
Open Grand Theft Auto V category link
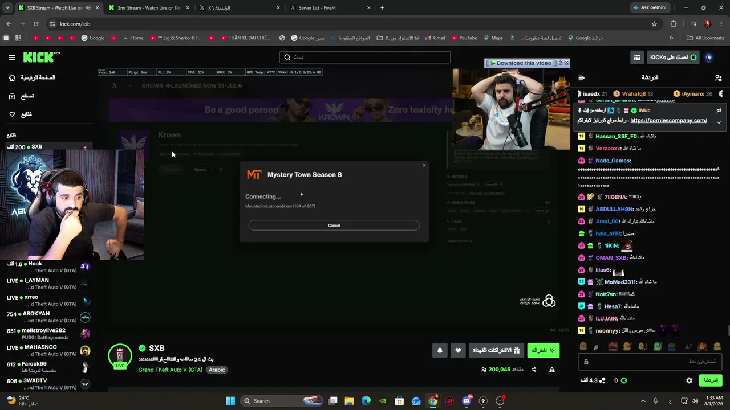pos(170,370)
